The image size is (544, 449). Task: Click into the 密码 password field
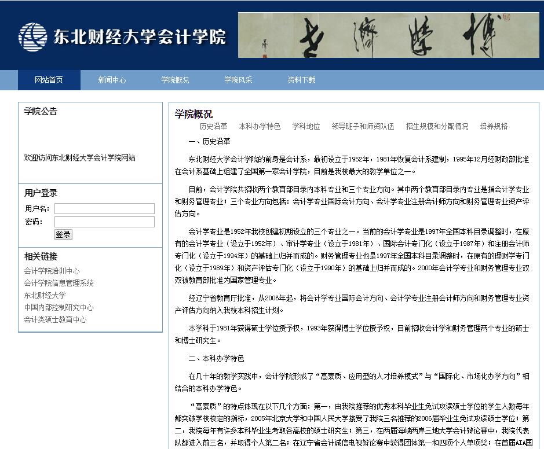(104, 222)
